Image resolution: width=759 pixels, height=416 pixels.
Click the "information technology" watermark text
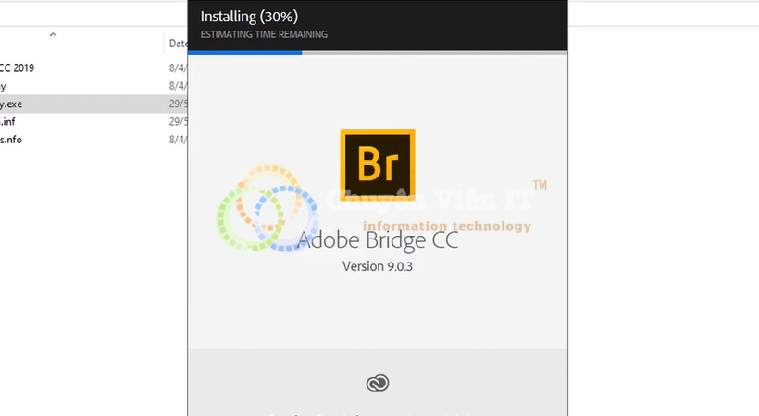[447, 226]
